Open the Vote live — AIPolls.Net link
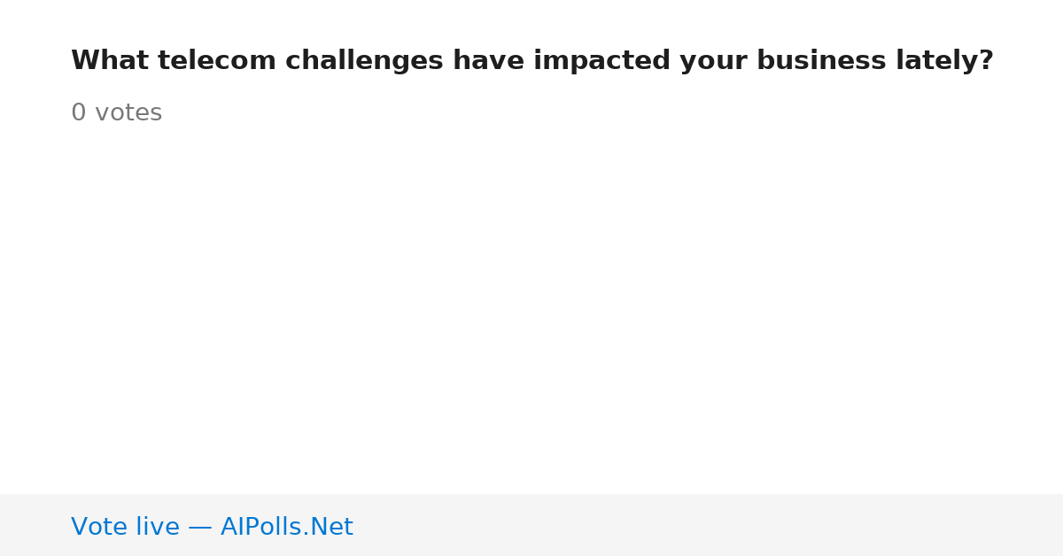 212,528
